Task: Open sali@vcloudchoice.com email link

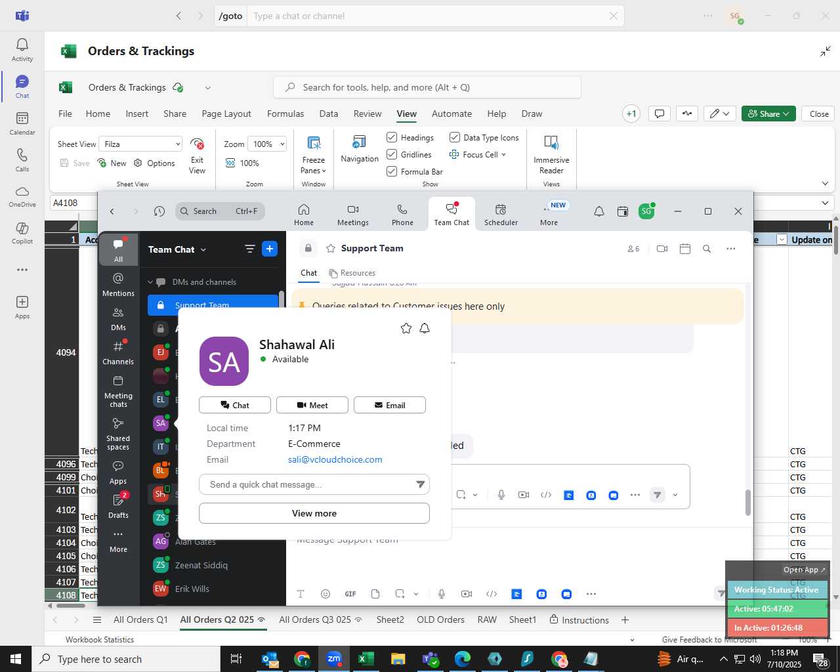Action: [335, 459]
